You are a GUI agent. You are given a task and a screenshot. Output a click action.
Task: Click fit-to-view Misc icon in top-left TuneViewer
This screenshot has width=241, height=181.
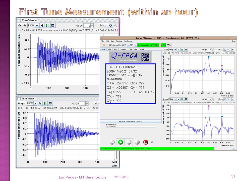110,26
